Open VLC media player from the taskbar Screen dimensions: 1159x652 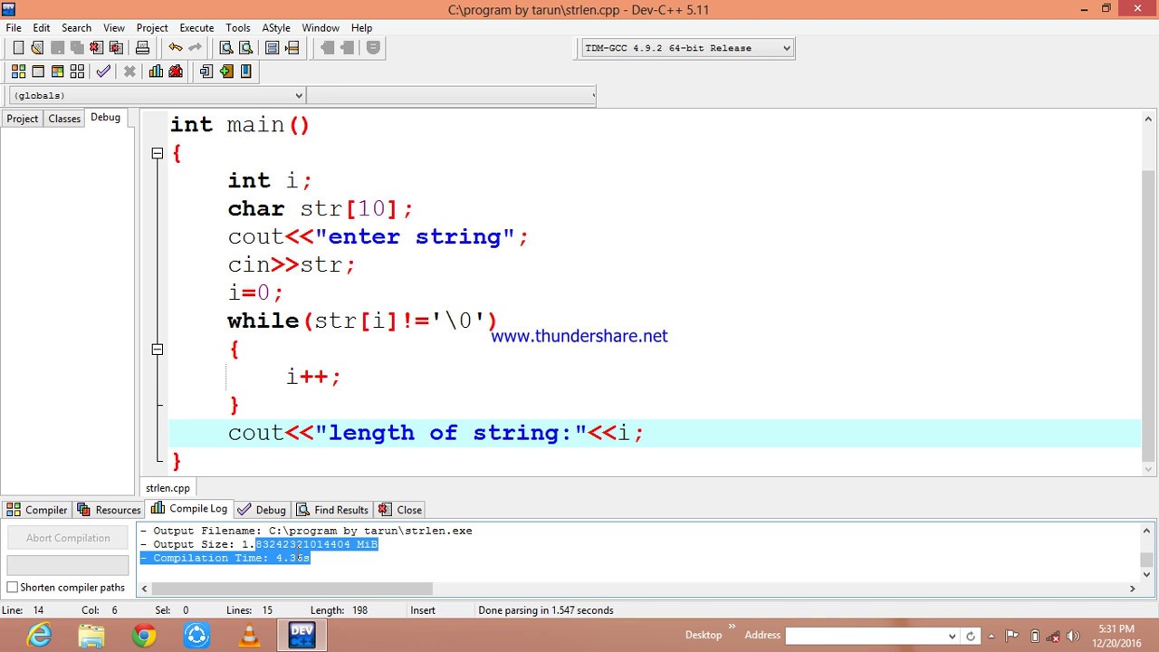pyautogui.click(x=249, y=635)
